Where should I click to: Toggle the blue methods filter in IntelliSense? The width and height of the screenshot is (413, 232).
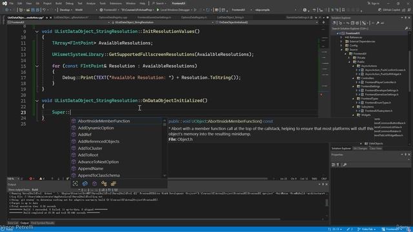tap(85, 183)
